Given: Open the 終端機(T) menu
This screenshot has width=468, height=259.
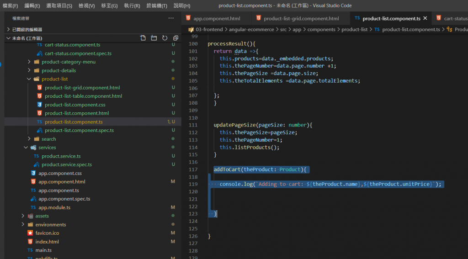Looking at the screenshot, I should point(157,5).
